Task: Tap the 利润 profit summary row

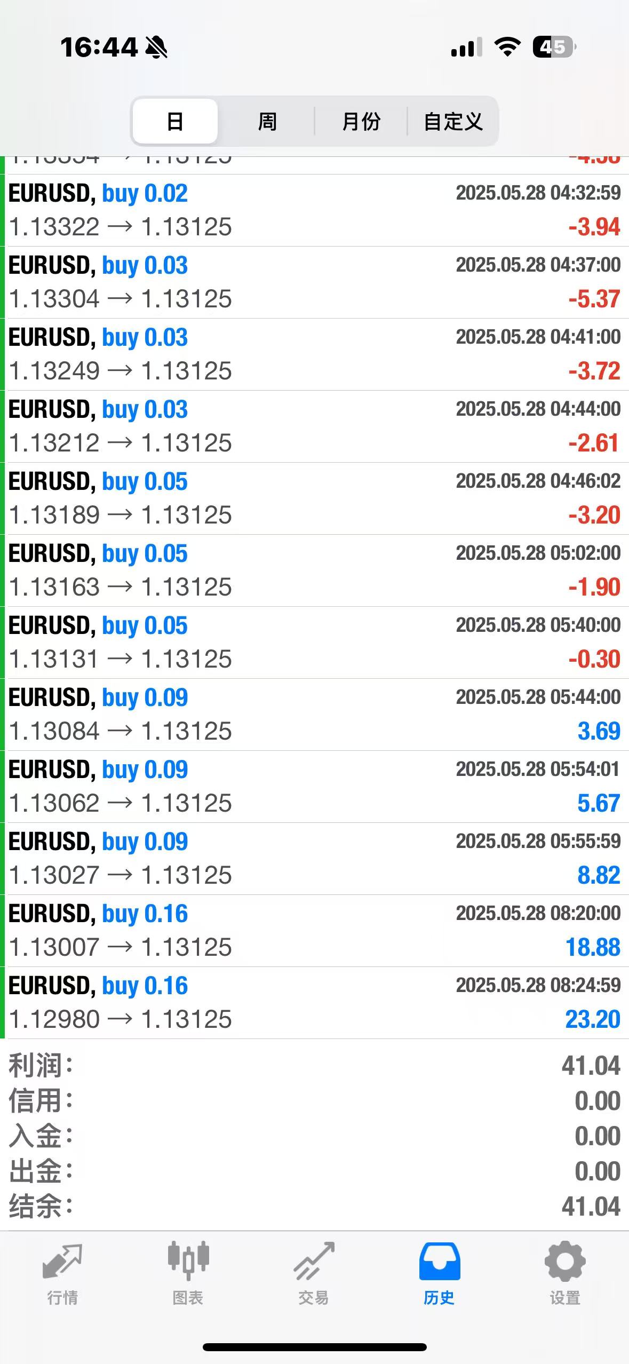Action: 315,1066
